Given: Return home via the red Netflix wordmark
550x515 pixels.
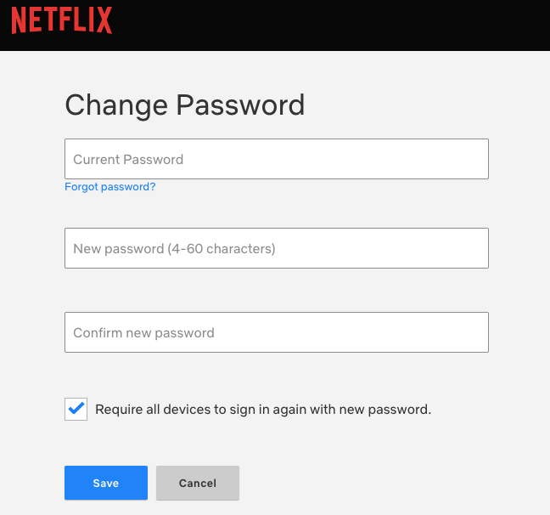Looking at the screenshot, I should 61,20.
